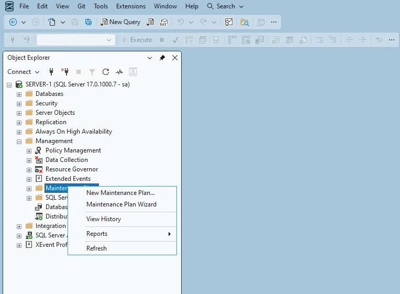Screen dimensions: 400x294
Task: Click the Distributed Transaction Coordinator icon
Action: coord(39,216)
